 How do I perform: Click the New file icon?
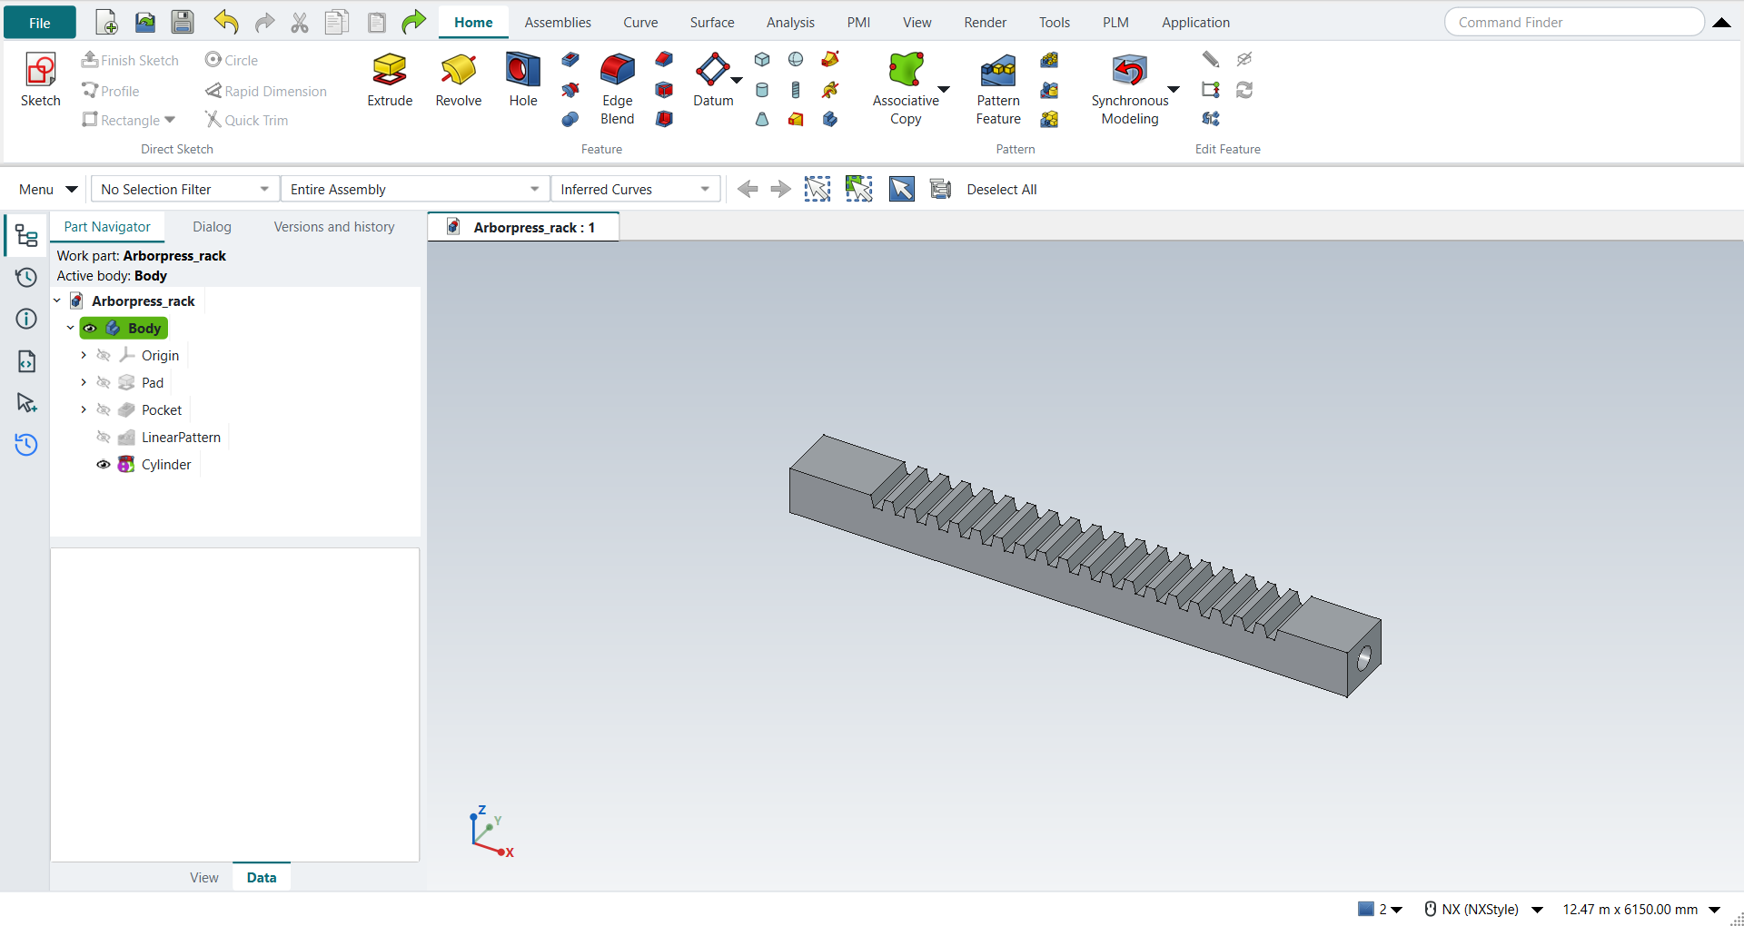(106, 22)
